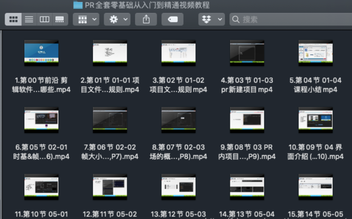The height and width of the screenshot is (219, 352).
Task: Click file name 4.第03节 01-03 pr新建项目mp4
Action: (x=247, y=85)
